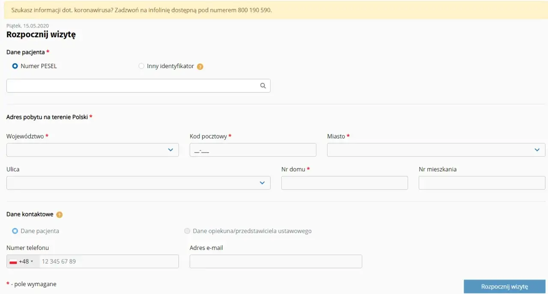
Task: Click the Polish flag icon in phone field
Action: [13, 261]
